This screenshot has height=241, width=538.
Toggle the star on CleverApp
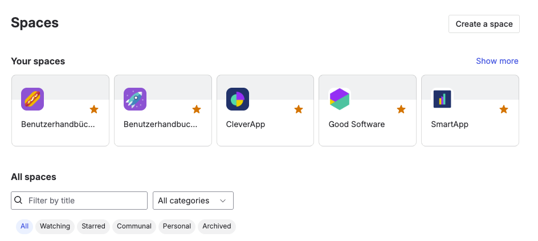299,109
